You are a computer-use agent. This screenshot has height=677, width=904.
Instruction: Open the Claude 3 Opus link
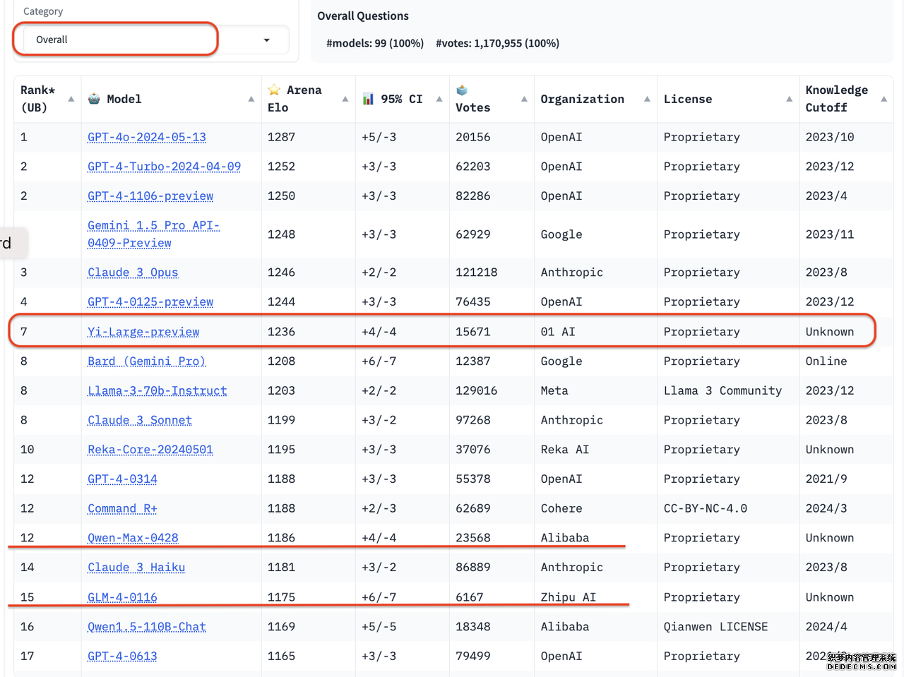[133, 272]
